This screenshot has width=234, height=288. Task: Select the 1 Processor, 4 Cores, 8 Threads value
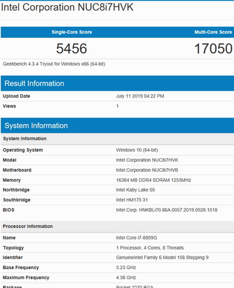150,248
